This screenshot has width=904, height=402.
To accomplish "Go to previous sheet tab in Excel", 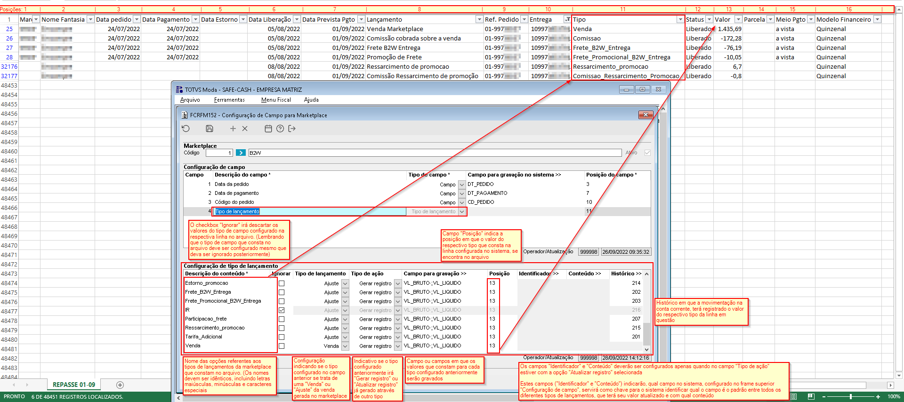I will (15, 385).
